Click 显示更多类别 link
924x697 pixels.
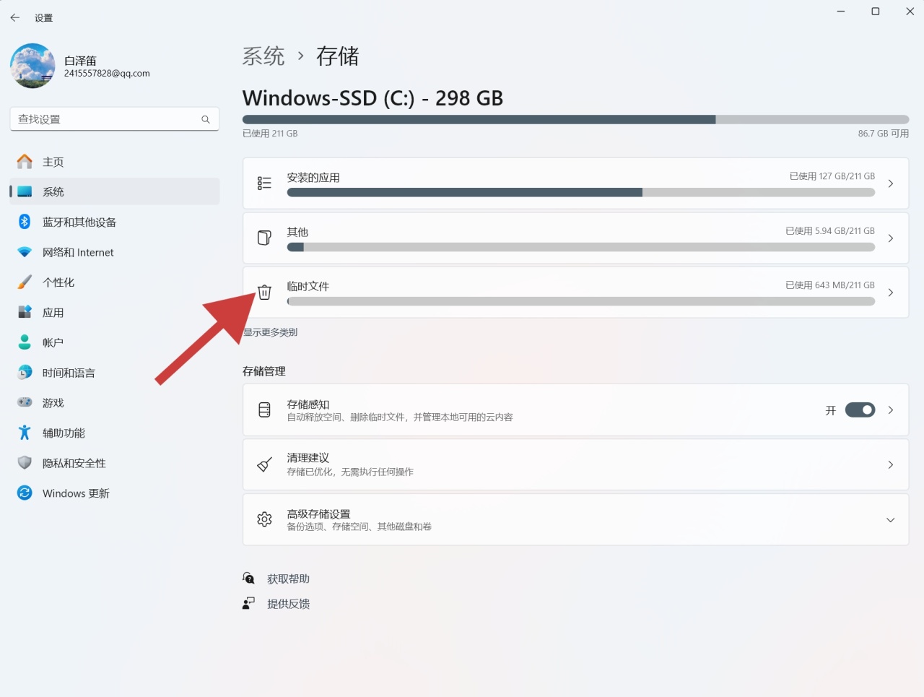point(270,332)
